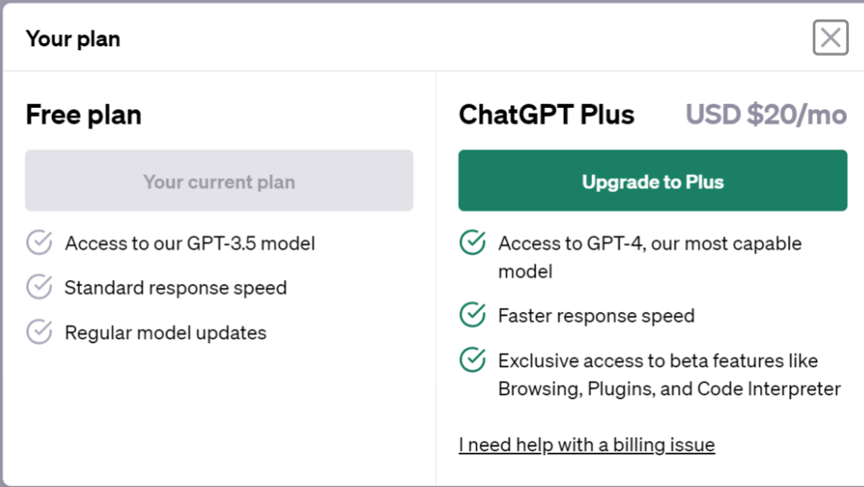This screenshot has height=487, width=864.
Task: Select the green checkmark by Exclusive access to beta features
Action: pyautogui.click(x=473, y=360)
